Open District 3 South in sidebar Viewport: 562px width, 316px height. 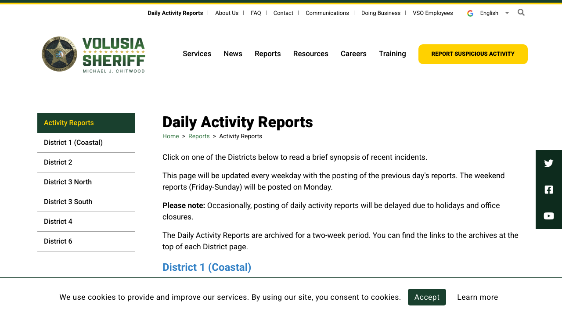click(x=86, y=202)
